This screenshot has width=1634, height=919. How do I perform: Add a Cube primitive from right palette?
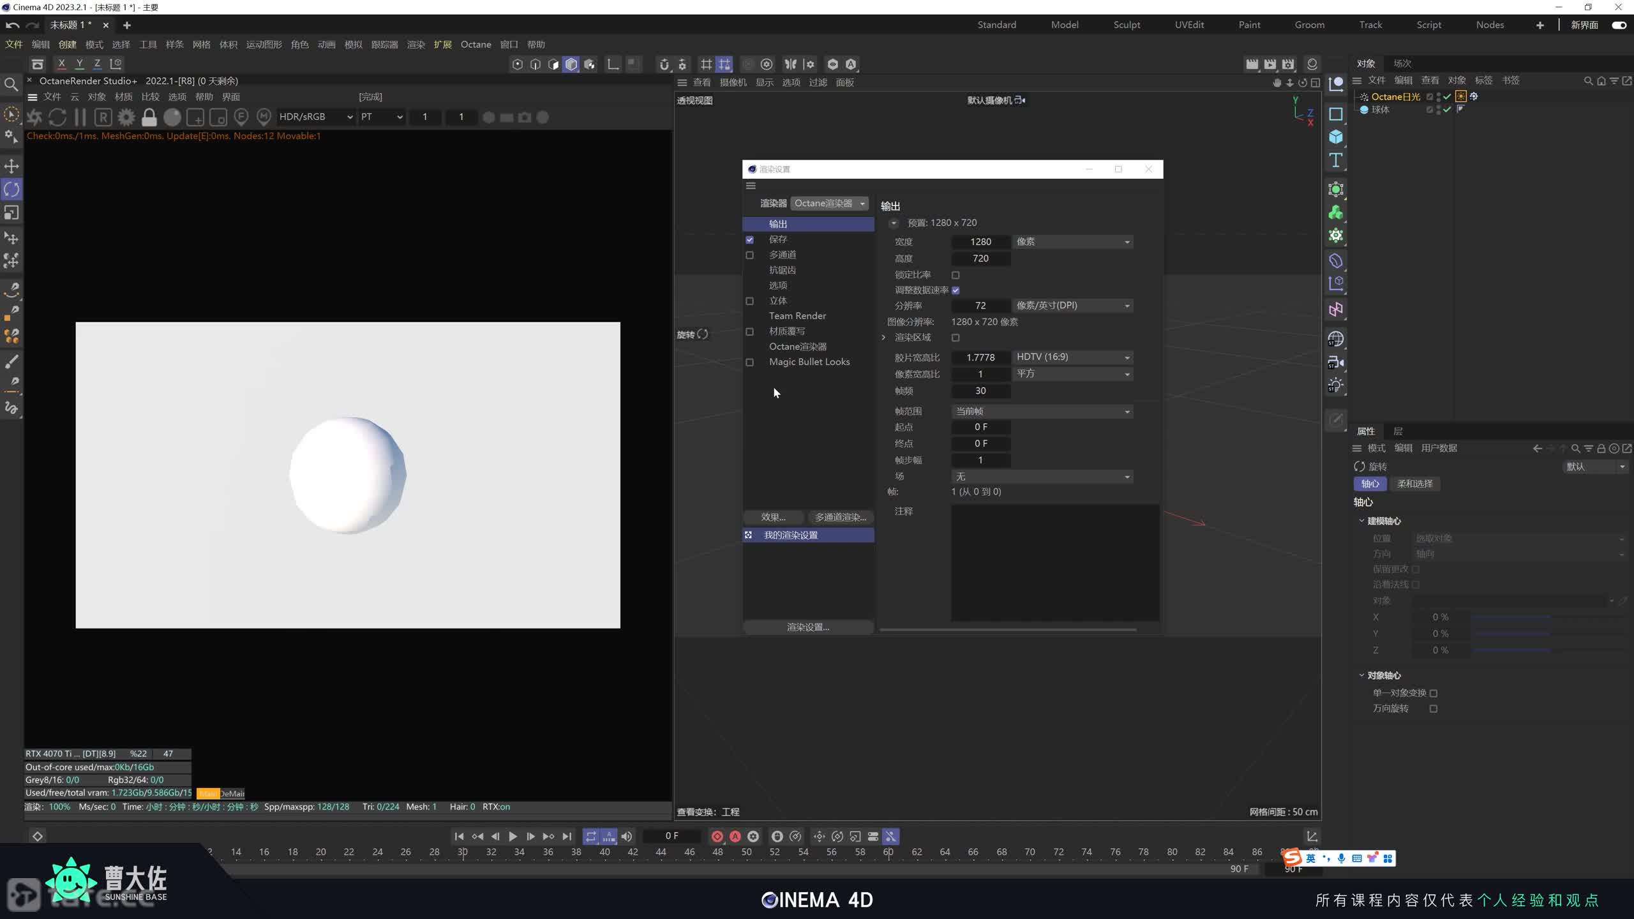(x=1335, y=137)
